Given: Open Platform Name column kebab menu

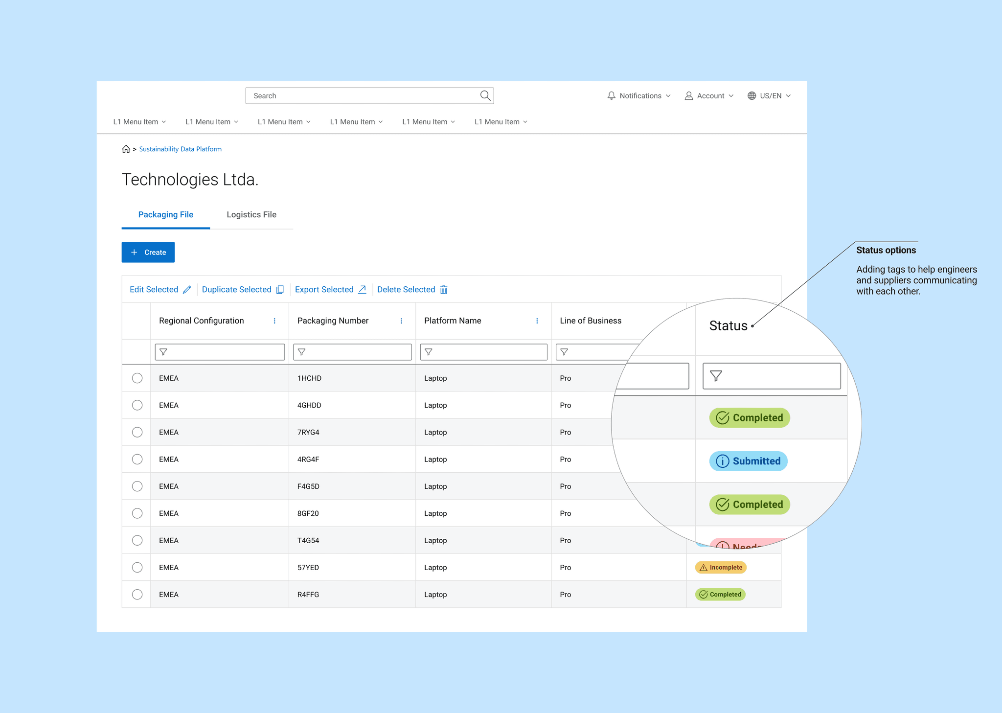Looking at the screenshot, I should (537, 321).
